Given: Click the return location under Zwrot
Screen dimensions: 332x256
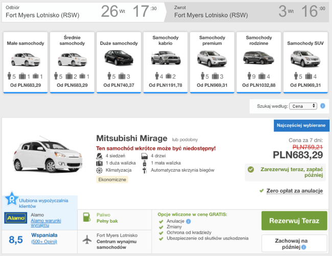Looking at the screenshot, I should pos(211,15).
